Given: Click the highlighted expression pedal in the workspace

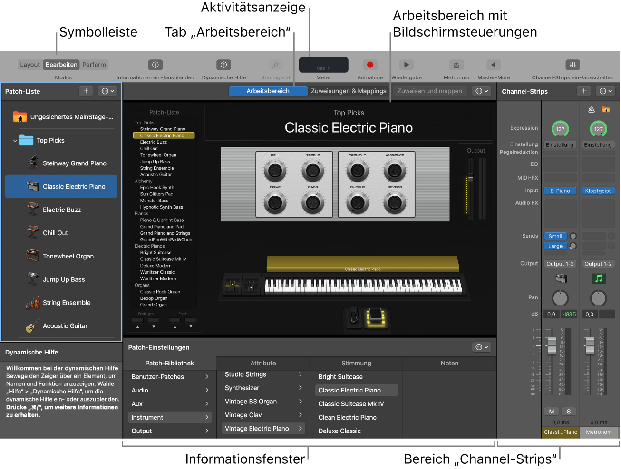Looking at the screenshot, I should pos(376,318).
